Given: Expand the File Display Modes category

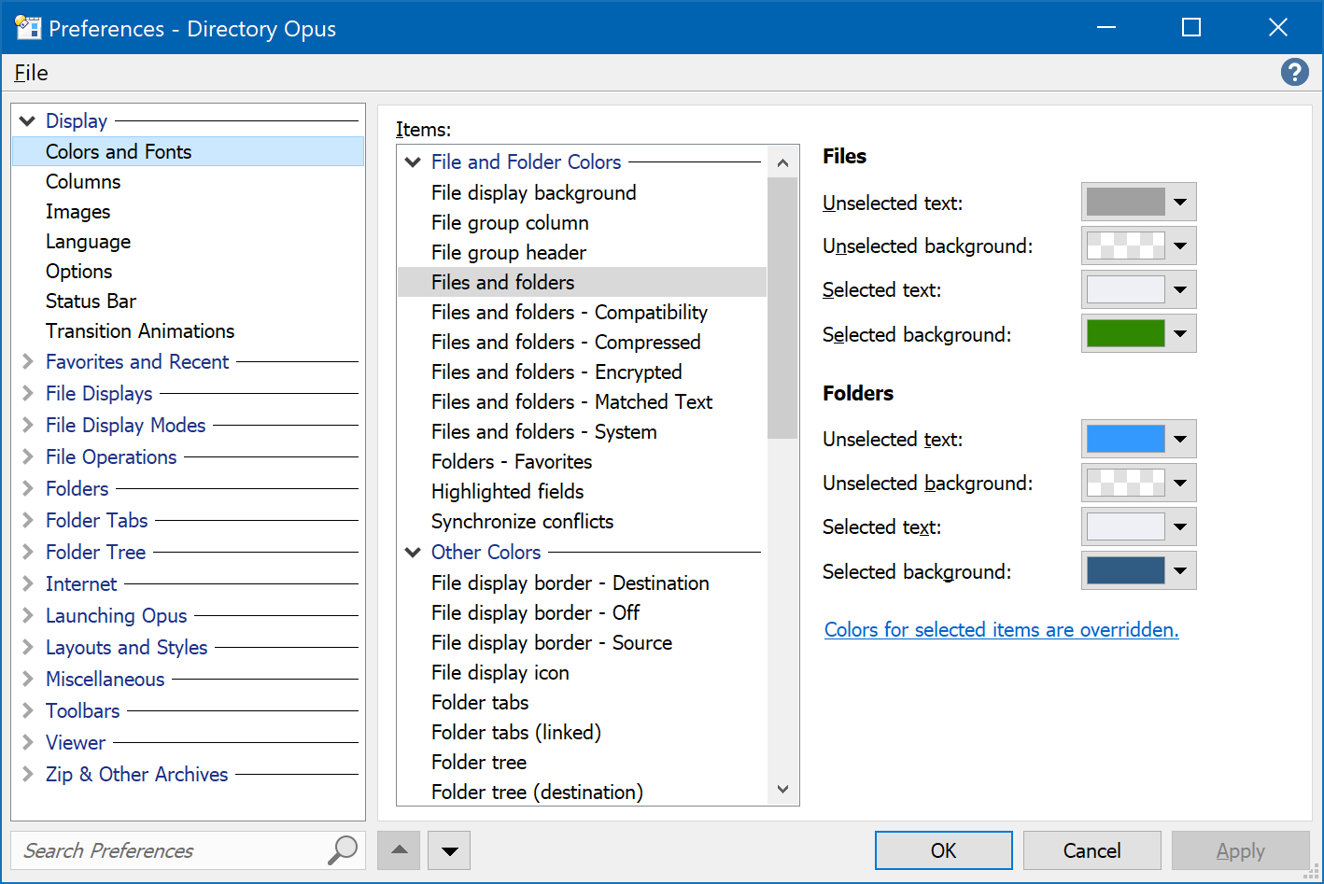Looking at the screenshot, I should [x=27, y=426].
